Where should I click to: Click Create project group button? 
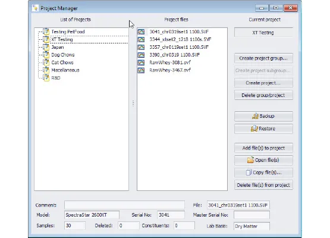tap(263, 58)
